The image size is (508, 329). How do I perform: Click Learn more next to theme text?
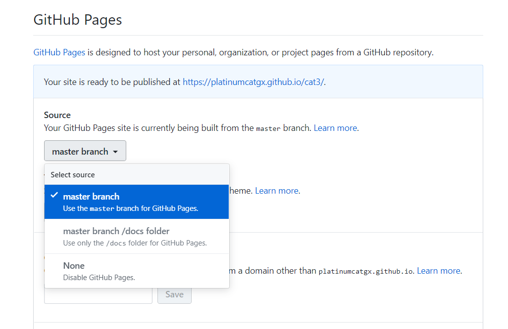277,191
